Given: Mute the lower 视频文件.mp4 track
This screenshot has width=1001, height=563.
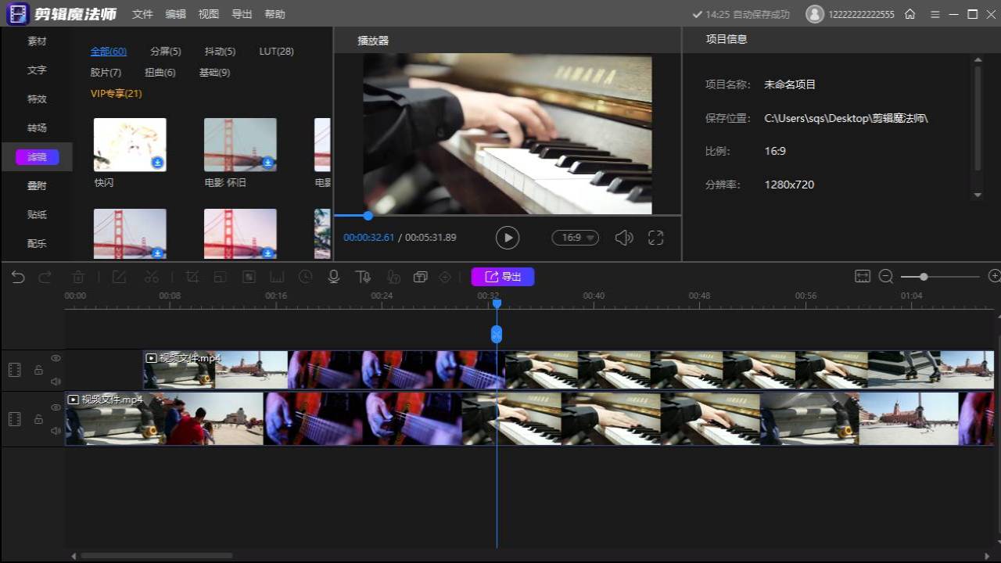Looking at the screenshot, I should pyautogui.click(x=56, y=430).
